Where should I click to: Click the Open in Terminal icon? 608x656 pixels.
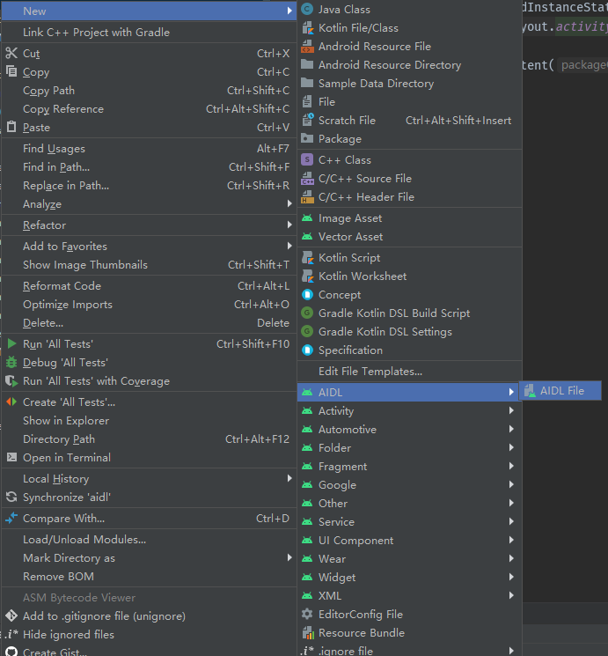[11, 457]
